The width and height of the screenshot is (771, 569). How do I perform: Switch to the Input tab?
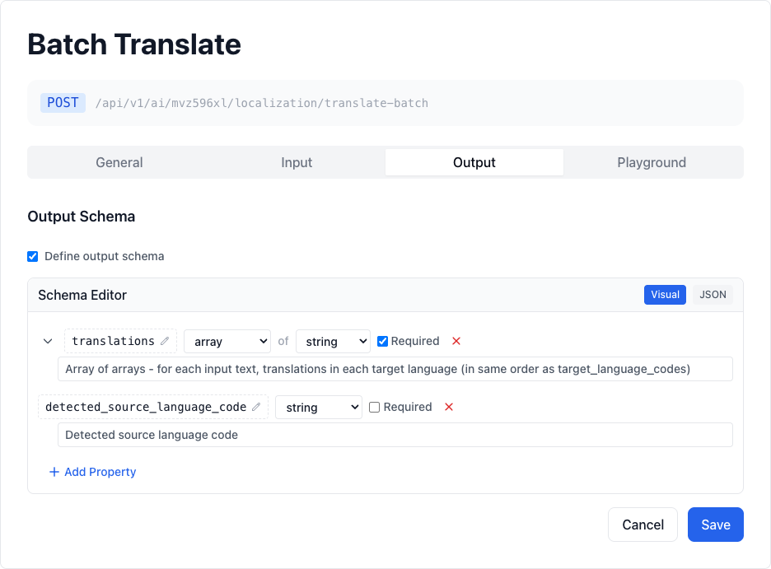[297, 162]
